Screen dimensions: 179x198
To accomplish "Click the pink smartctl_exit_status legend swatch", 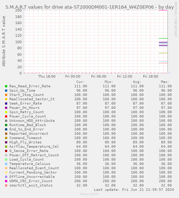I will tap(6, 185).
